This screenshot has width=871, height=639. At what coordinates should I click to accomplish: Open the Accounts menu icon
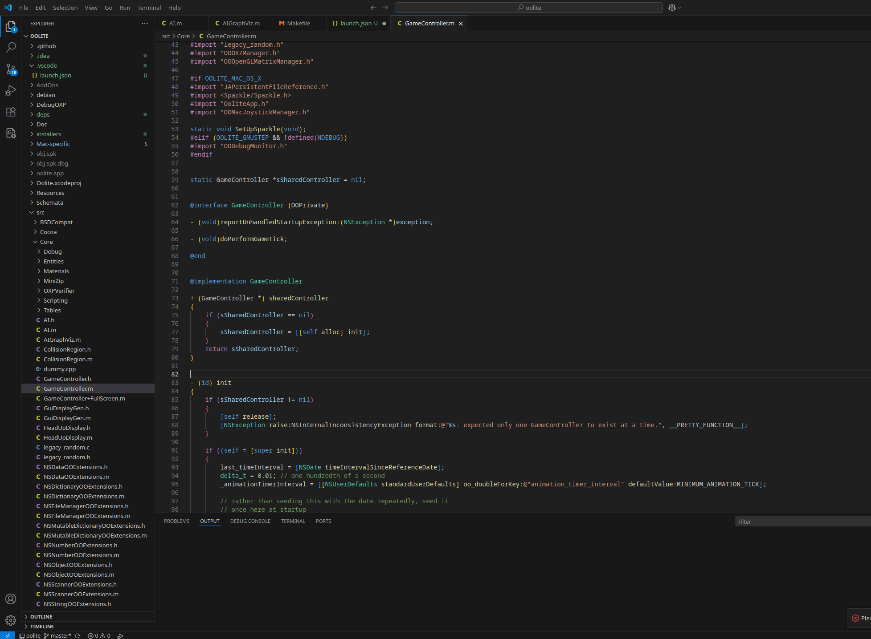pos(11,599)
